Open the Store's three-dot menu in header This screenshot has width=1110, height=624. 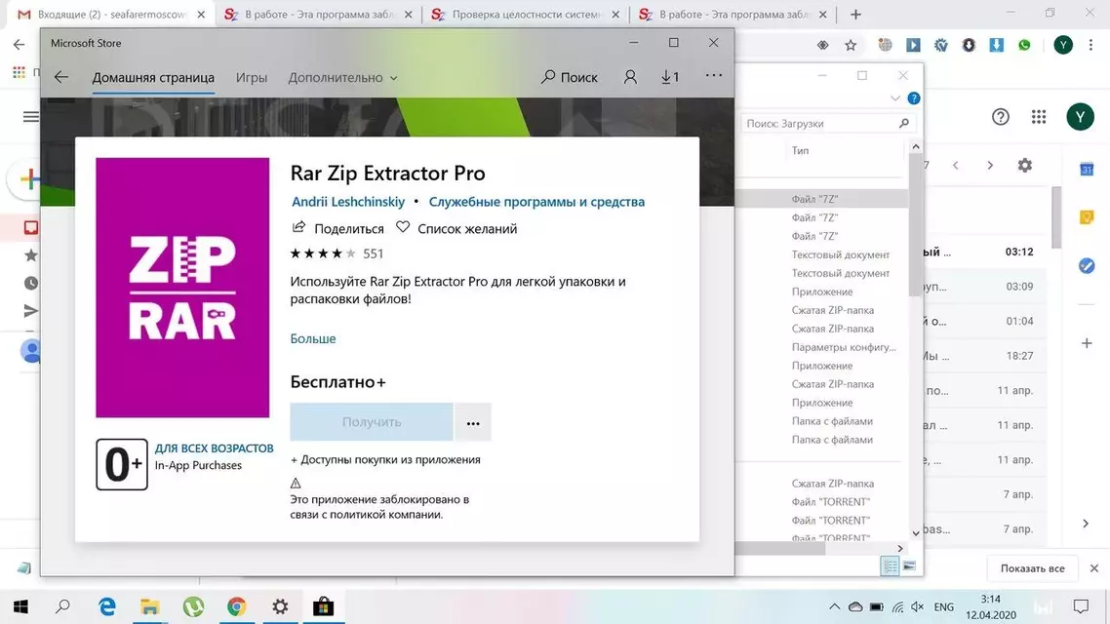coord(714,75)
